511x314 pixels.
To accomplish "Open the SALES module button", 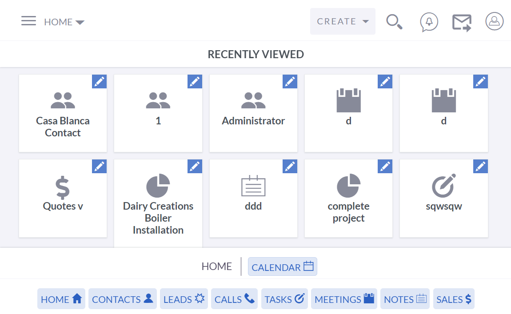I will click(453, 299).
